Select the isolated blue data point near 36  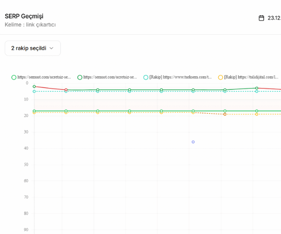pyautogui.click(x=193, y=142)
